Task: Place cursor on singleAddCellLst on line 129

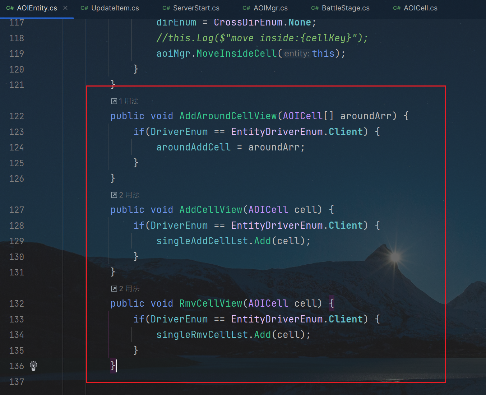Action: click(x=202, y=241)
